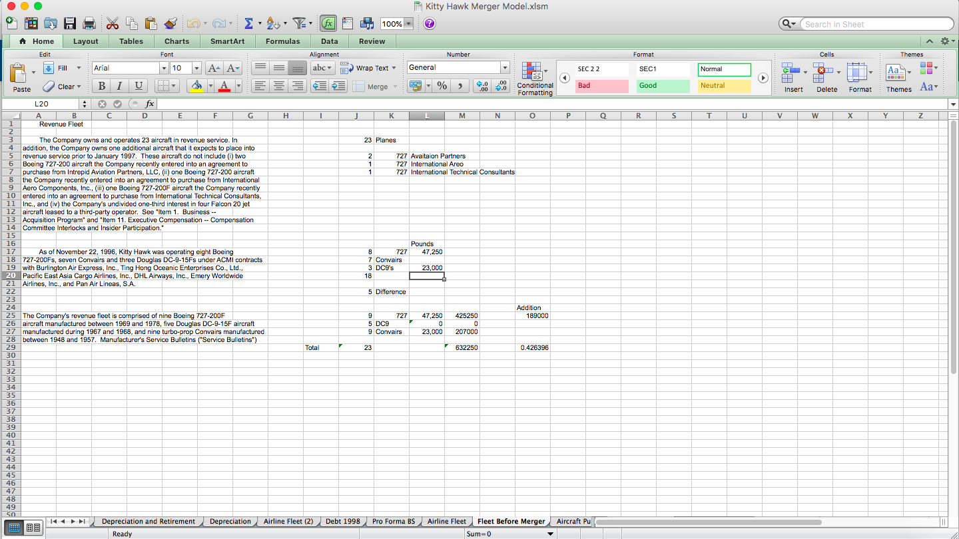Click the Increase Font Size icon
Screen dimensions: 959x539
point(212,67)
